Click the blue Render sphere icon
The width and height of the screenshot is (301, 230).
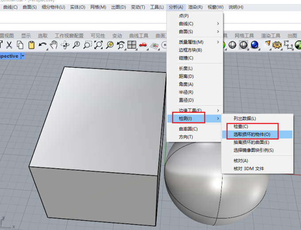click(x=255, y=45)
